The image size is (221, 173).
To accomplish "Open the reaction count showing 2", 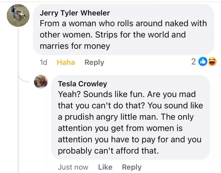I will pyautogui.click(x=193, y=62).
